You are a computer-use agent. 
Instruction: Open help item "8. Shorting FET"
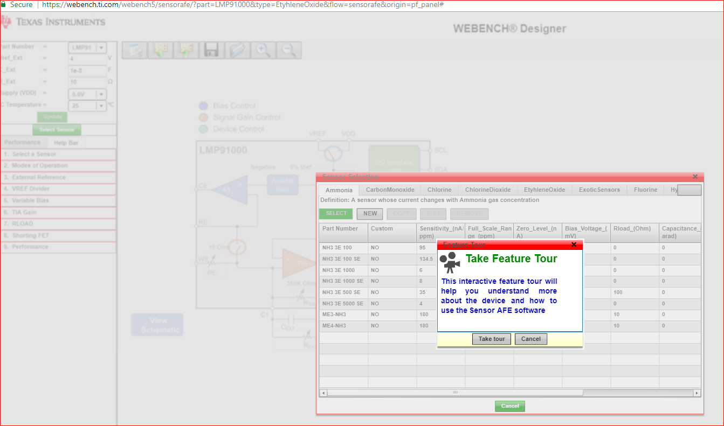tap(58, 236)
